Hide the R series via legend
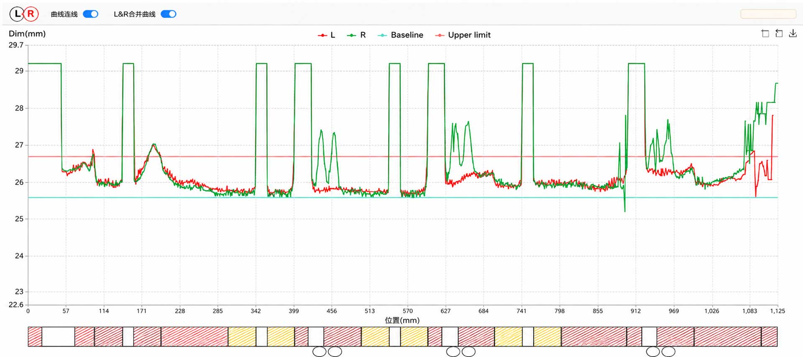803x357 pixels. point(356,35)
